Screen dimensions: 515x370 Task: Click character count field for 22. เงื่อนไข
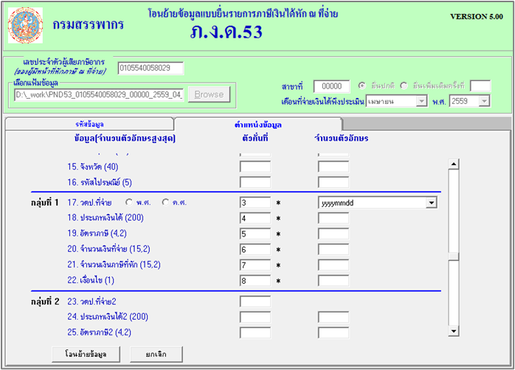pyautogui.click(x=333, y=281)
